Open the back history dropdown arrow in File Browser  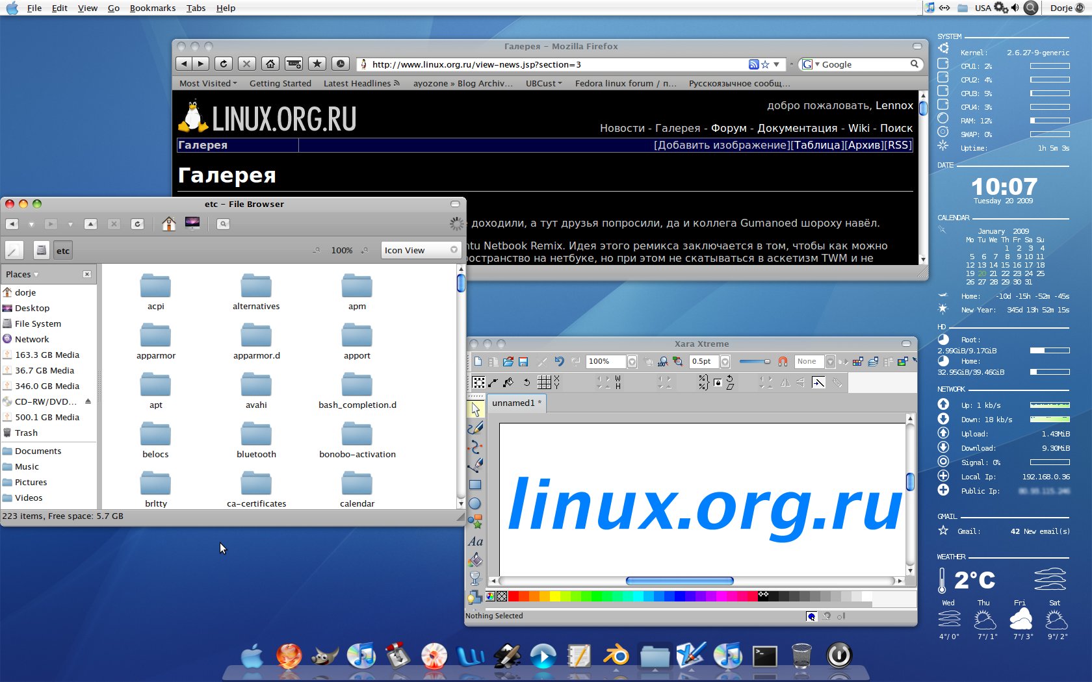click(x=31, y=224)
